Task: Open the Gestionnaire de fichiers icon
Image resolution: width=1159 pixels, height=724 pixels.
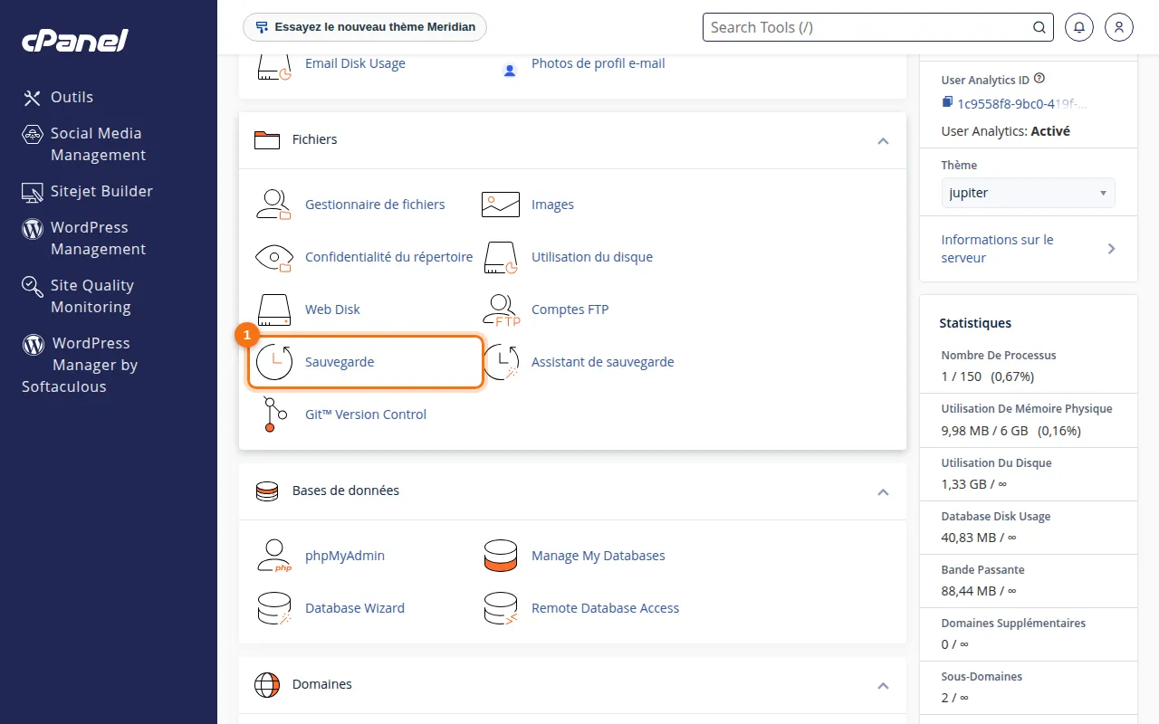Action: (273, 205)
